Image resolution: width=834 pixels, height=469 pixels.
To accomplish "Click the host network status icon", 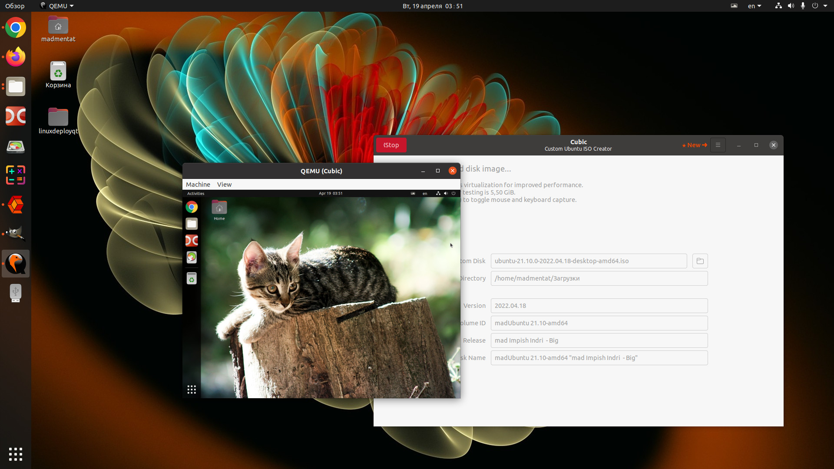I will tap(778, 6).
